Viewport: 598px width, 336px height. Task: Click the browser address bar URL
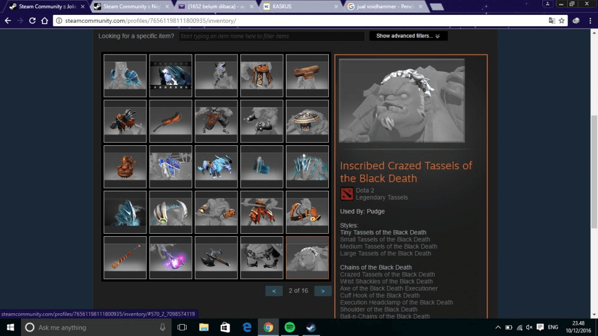[x=150, y=20]
